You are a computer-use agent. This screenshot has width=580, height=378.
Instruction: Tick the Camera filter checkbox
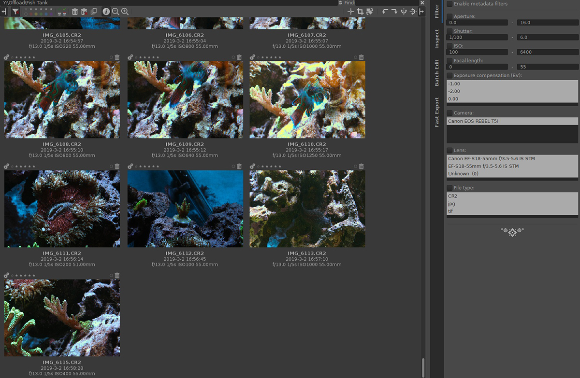click(449, 113)
